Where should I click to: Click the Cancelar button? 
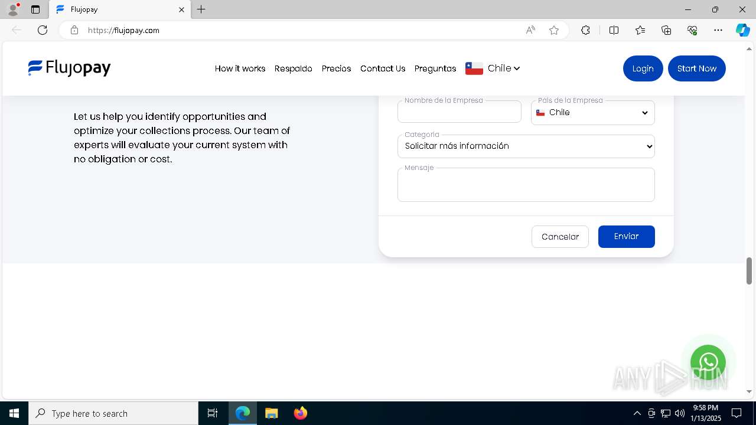click(560, 237)
